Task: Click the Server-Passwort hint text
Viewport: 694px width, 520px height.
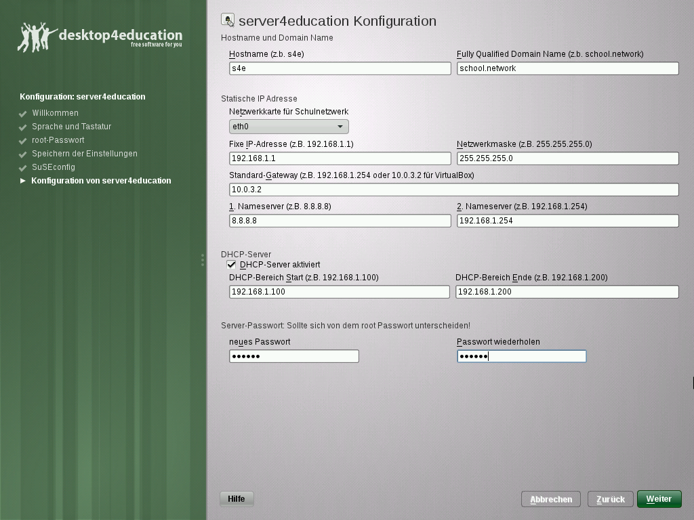Action: [x=346, y=326]
